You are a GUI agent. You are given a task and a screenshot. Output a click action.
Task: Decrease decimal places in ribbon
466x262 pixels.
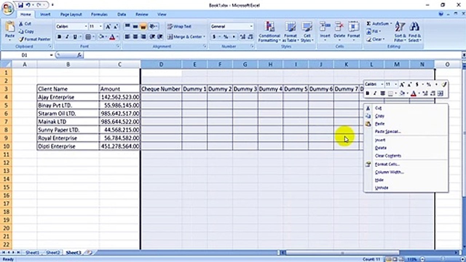click(x=250, y=37)
